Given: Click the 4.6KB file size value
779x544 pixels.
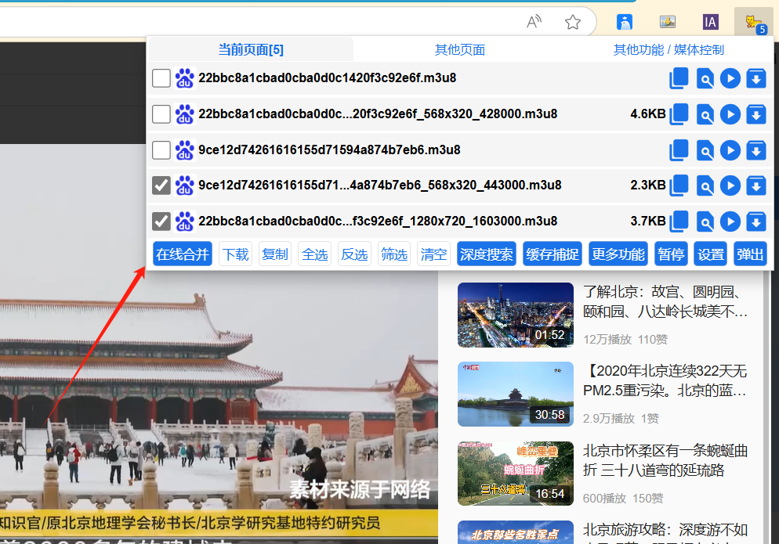Looking at the screenshot, I should pyautogui.click(x=648, y=114).
